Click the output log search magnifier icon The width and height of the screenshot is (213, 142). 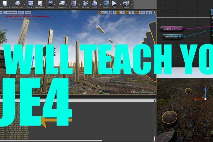pos(155,101)
